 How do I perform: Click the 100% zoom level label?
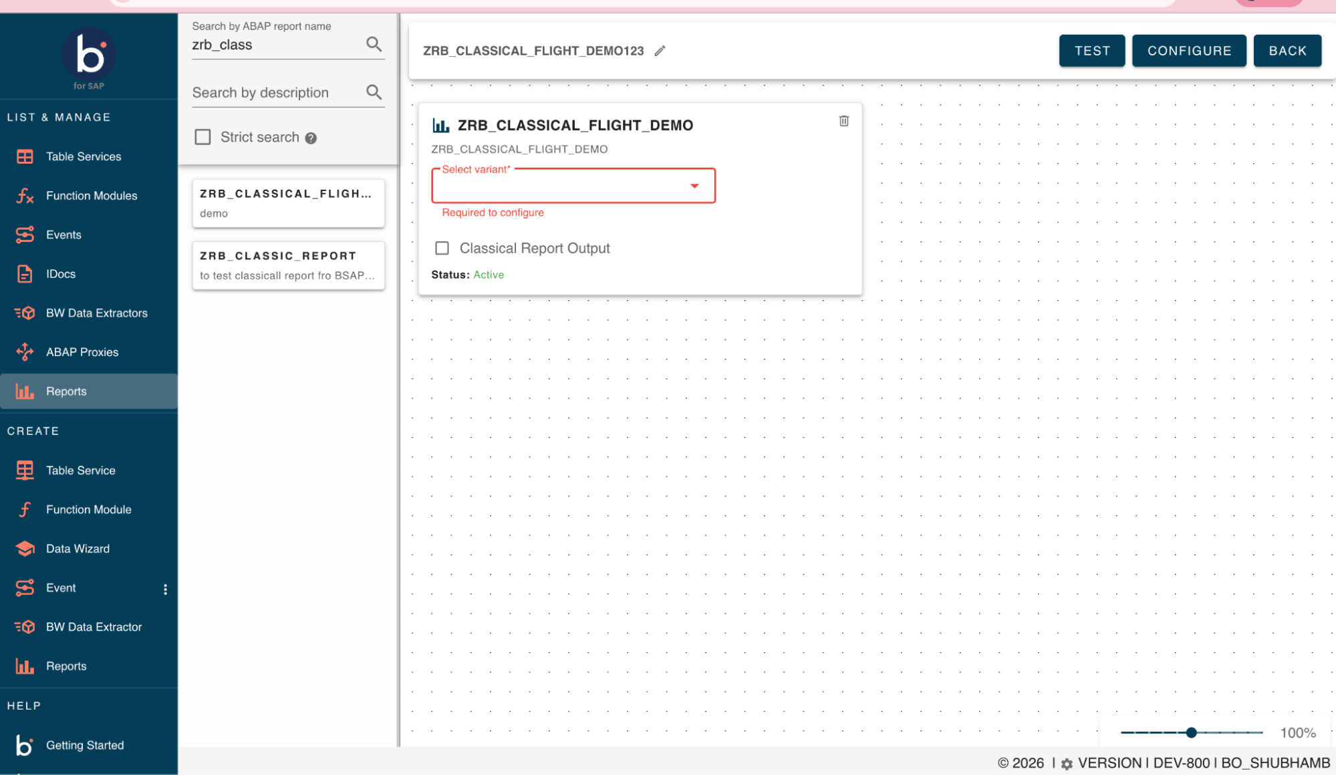click(1298, 733)
